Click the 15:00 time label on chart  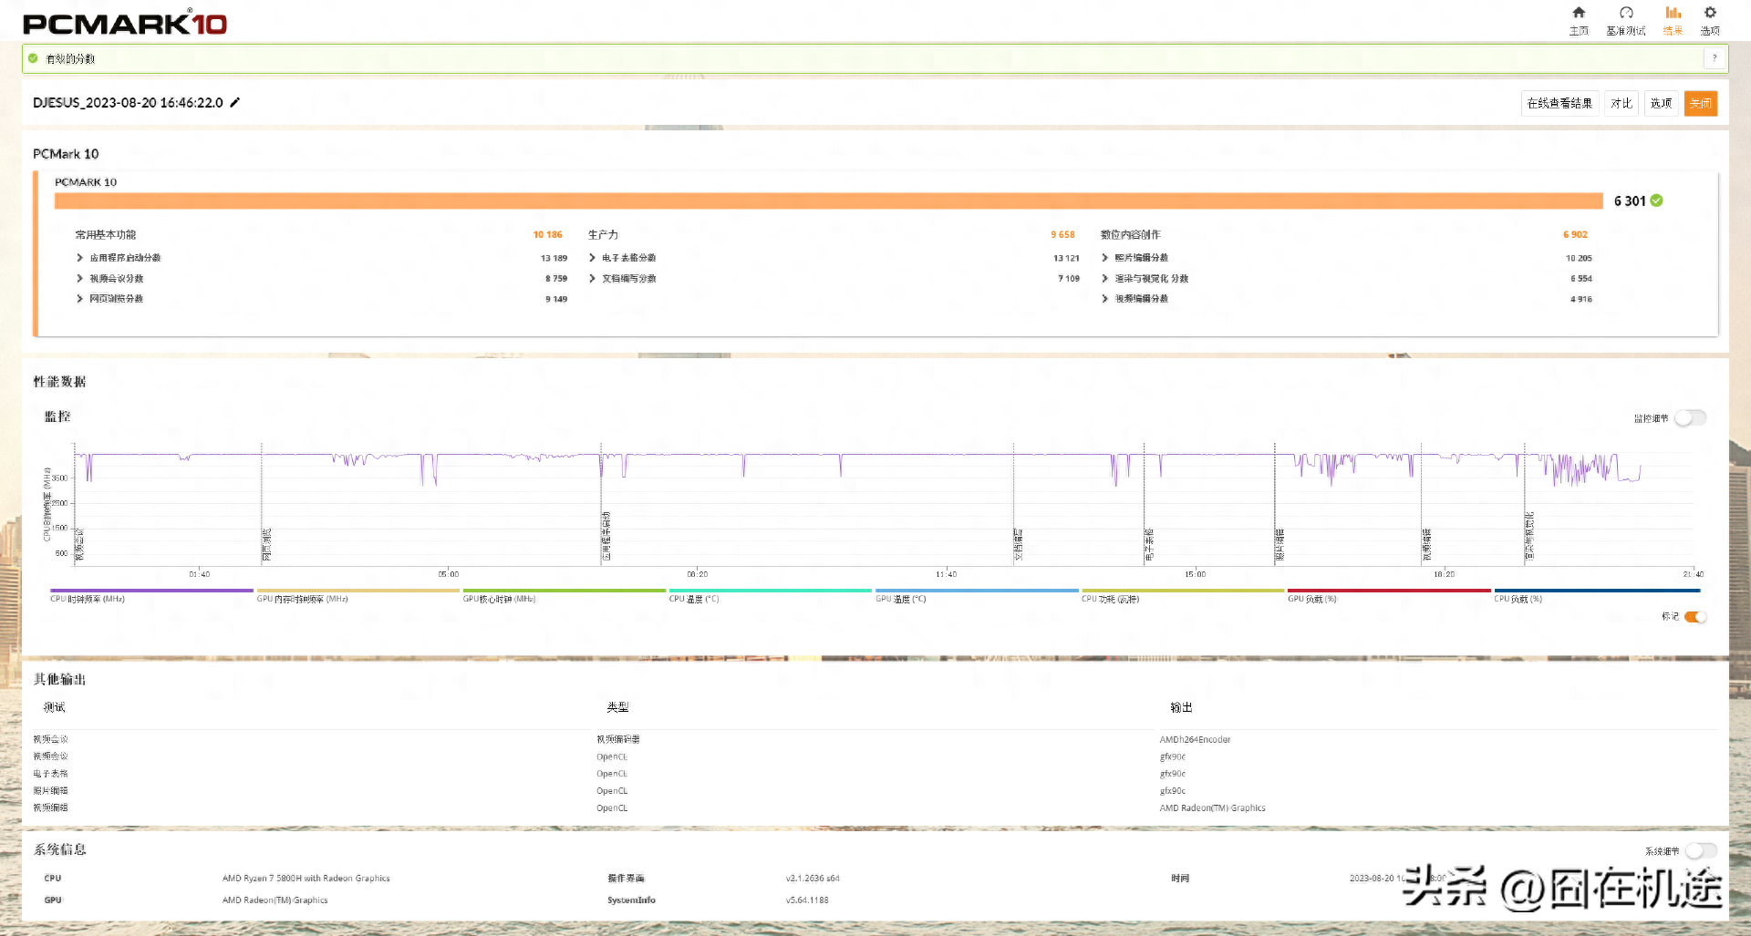pyautogui.click(x=1195, y=574)
